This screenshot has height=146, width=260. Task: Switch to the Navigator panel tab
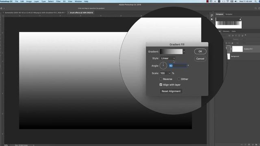tap(229, 14)
